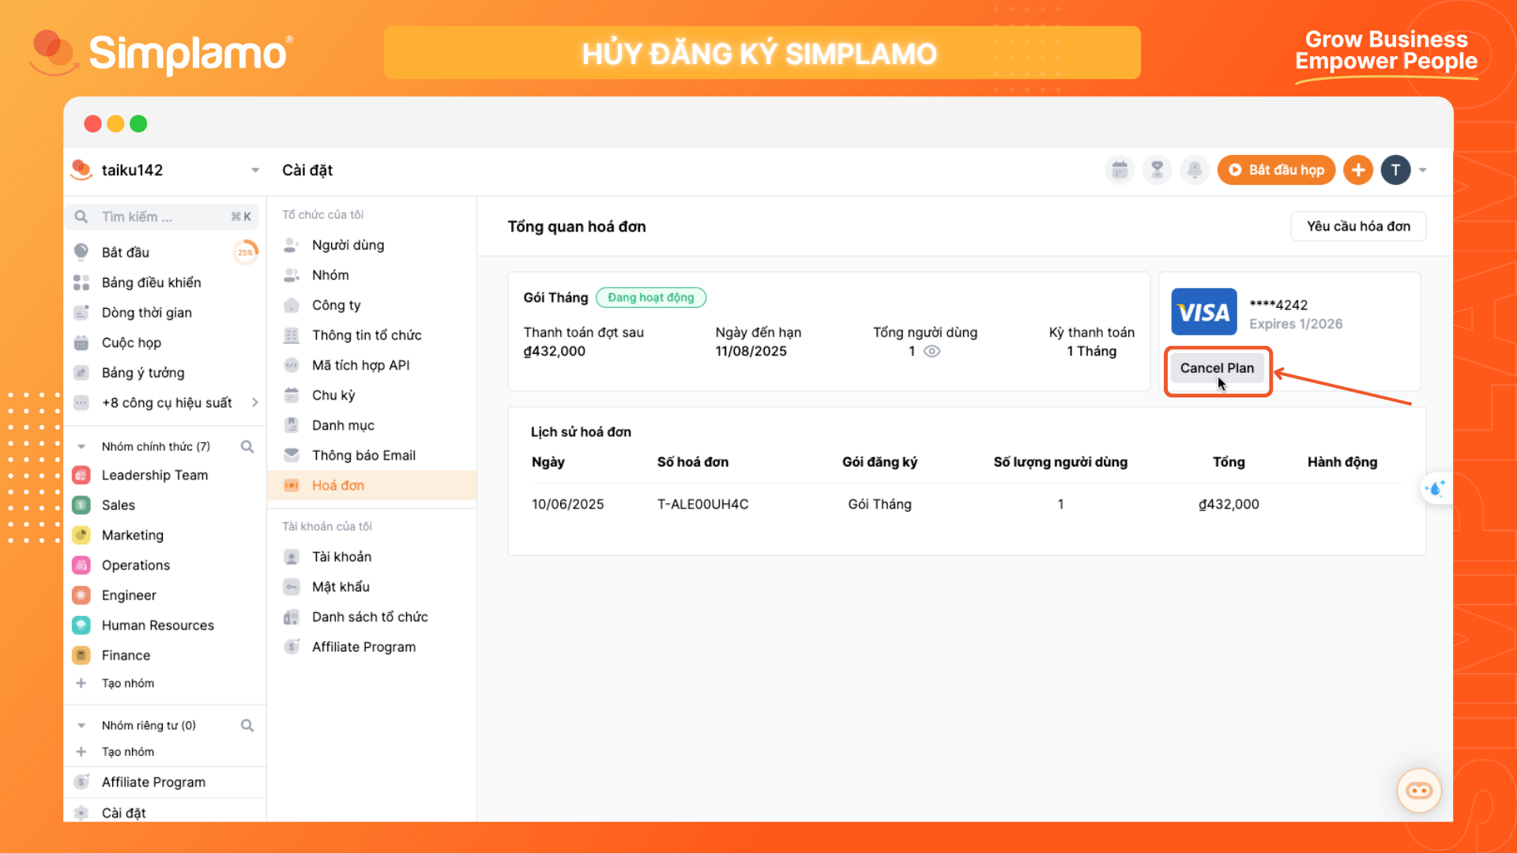
Task: Expand +8 công cụ hiệu suất chevron
Action: click(254, 402)
